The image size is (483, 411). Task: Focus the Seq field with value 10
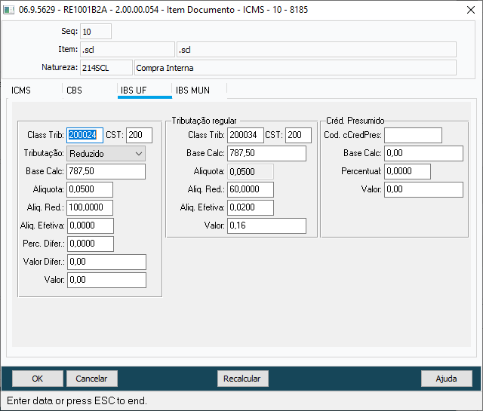[96, 32]
